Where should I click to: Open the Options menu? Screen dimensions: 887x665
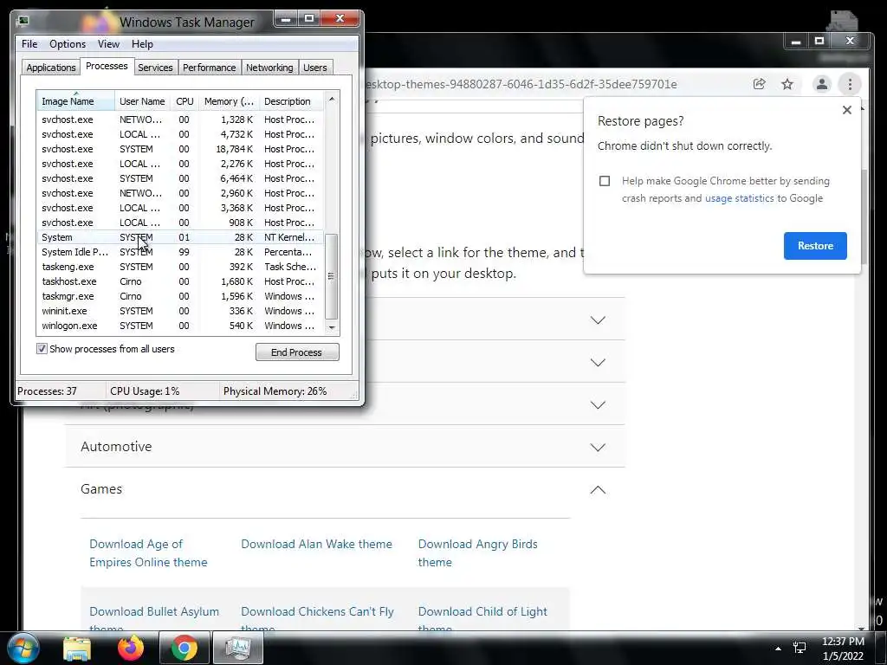tap(68, 44)
